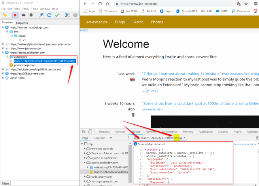Click the repeat request refresh icon
Image resolution: width=259 pixels, height=186 pixels.
(x=49, y=15)
